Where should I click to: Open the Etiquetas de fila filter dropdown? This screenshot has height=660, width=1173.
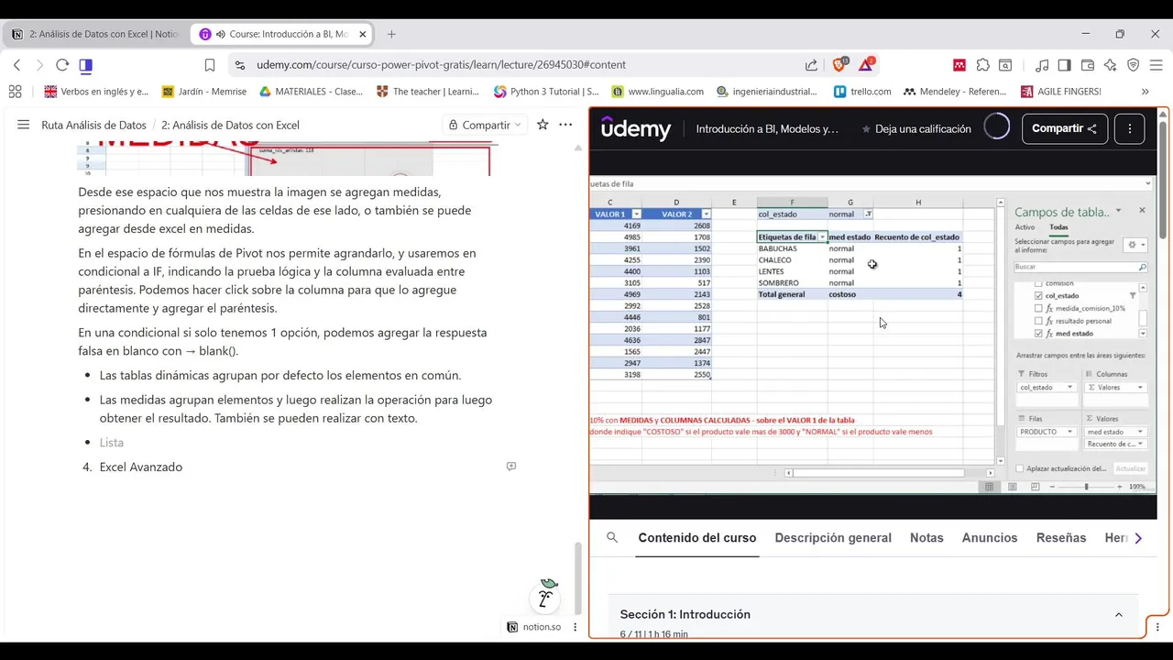tap(822, 237)
